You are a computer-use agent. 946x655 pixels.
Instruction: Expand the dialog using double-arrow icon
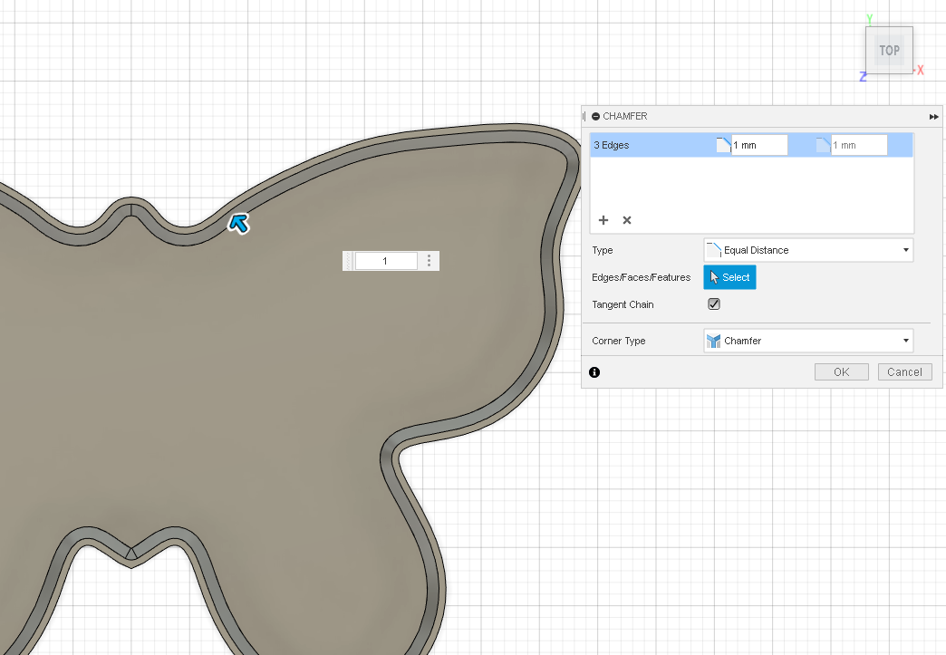pos(933,116)
